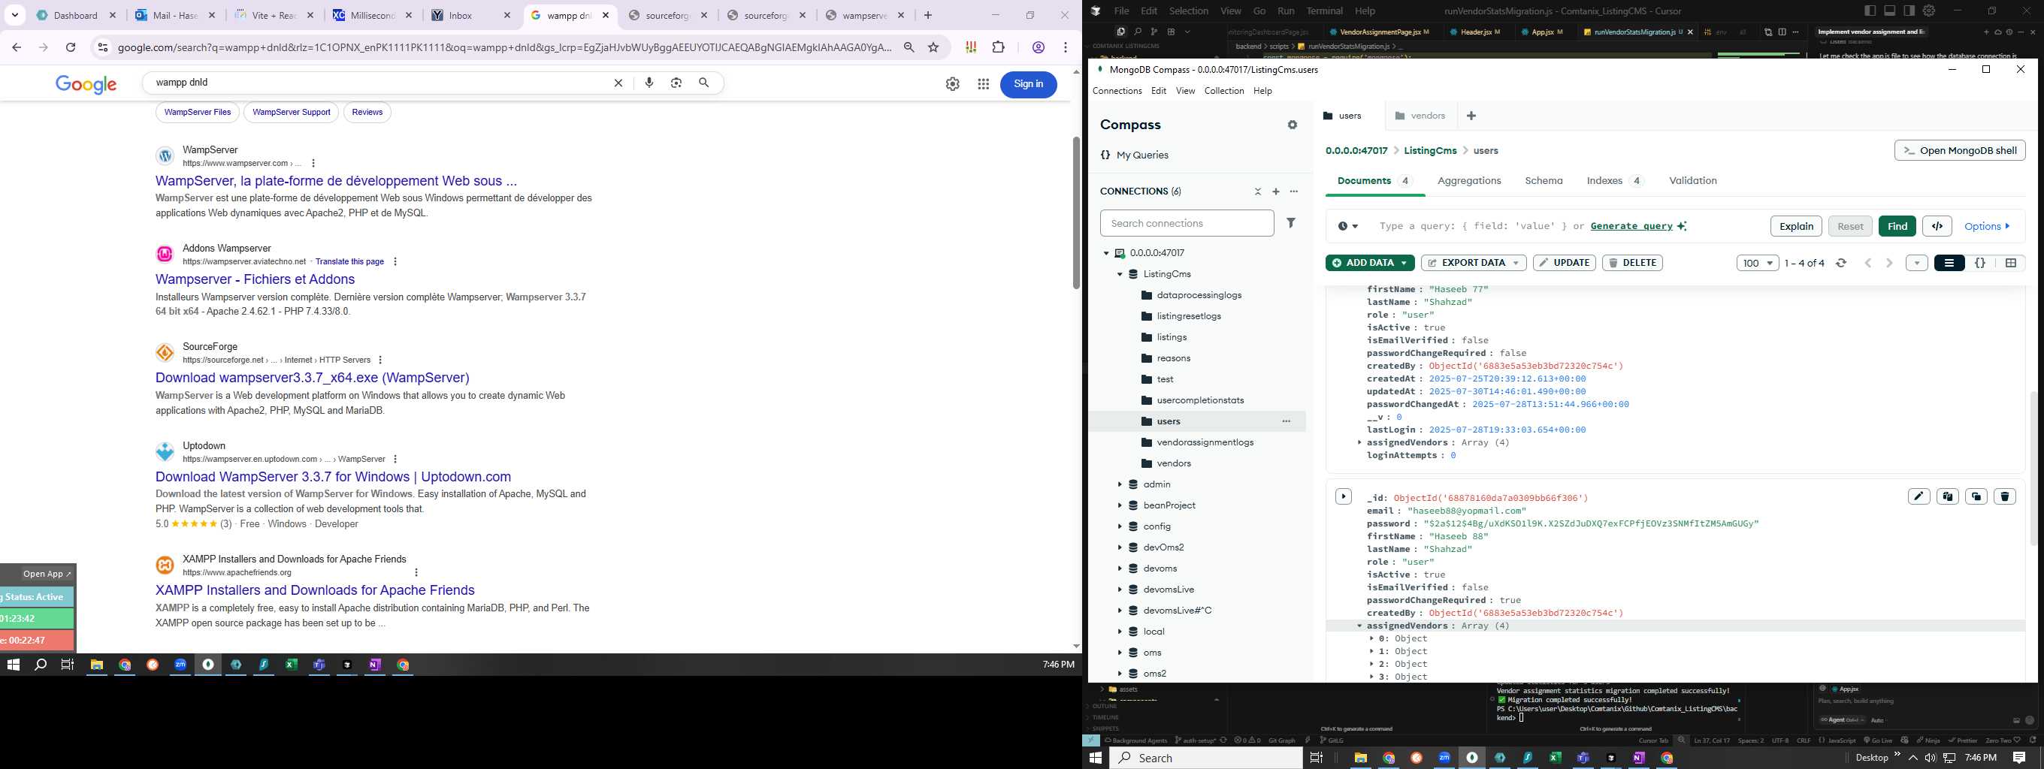The image size is (2044, 769).
Task: Clear the Google search box text
Action: point(618,83)
